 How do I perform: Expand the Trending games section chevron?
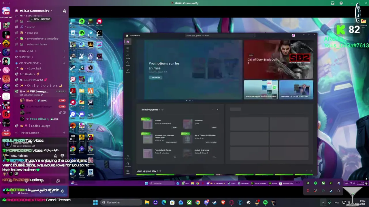click(160, 110)
